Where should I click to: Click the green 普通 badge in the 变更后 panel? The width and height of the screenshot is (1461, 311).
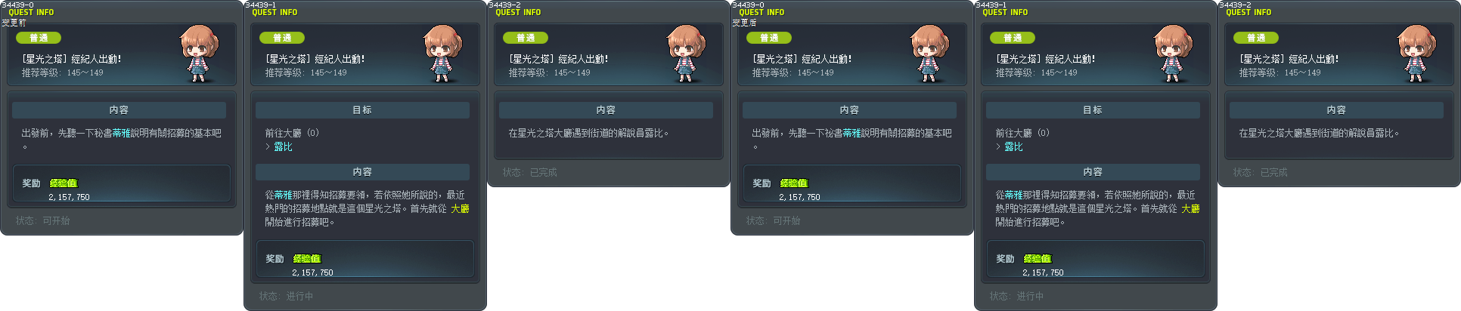[x=769, y=38]
